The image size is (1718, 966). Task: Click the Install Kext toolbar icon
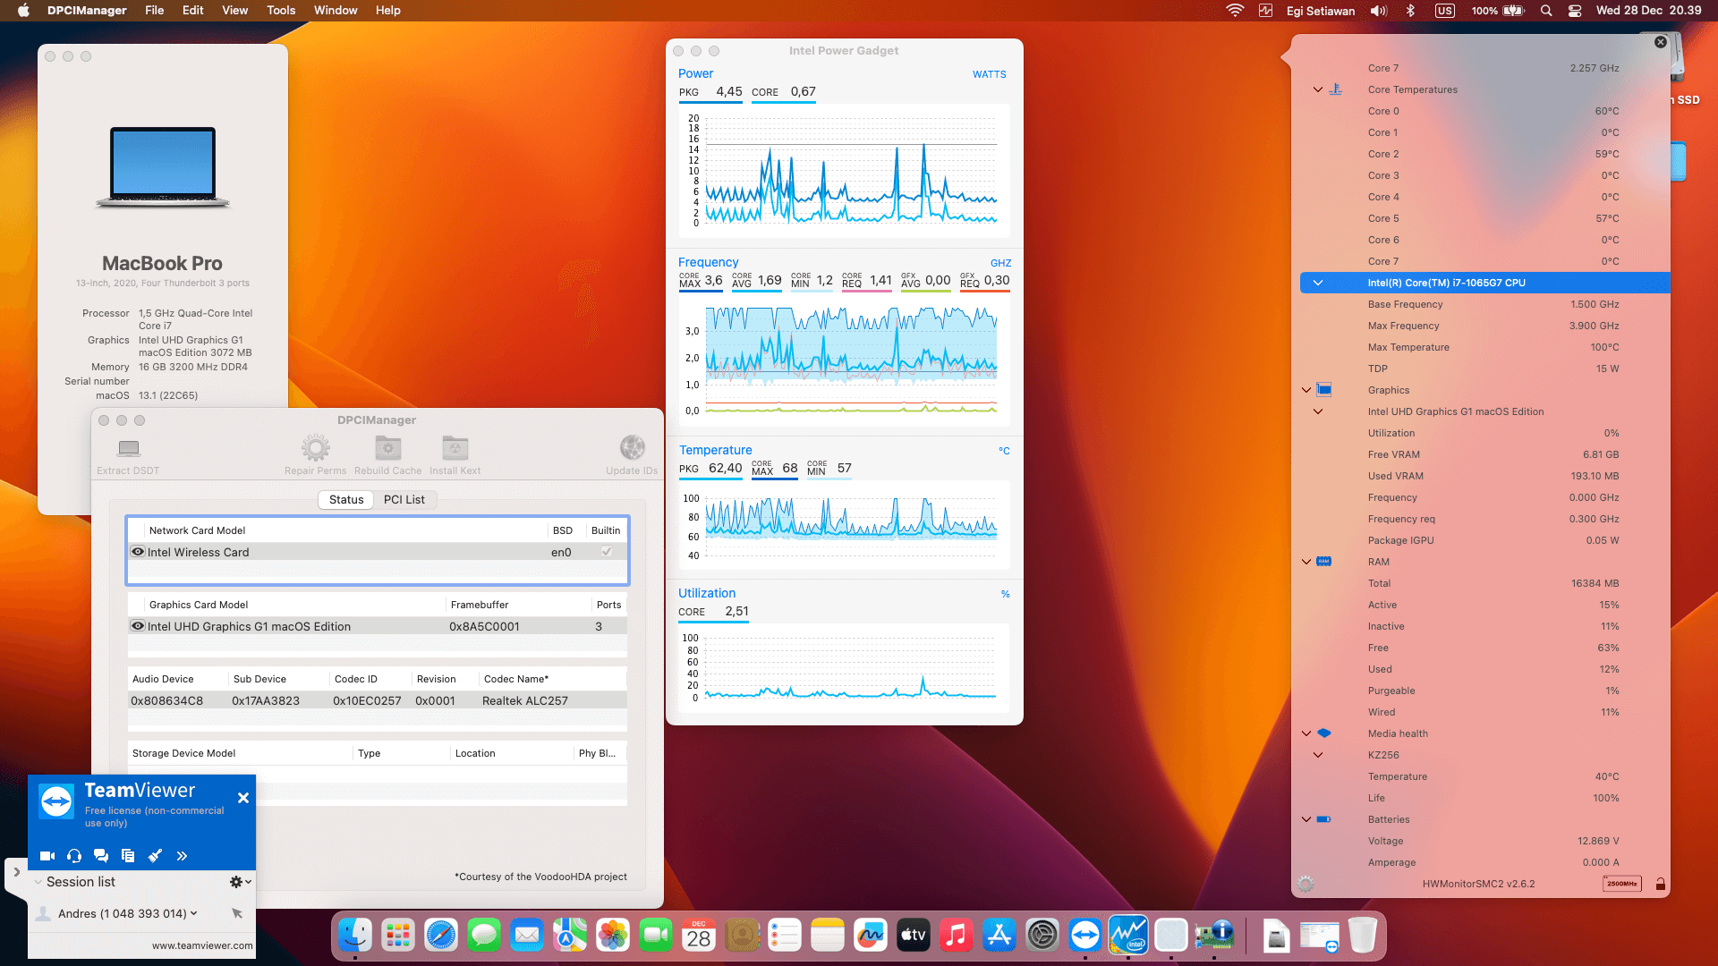pos(455,448)
